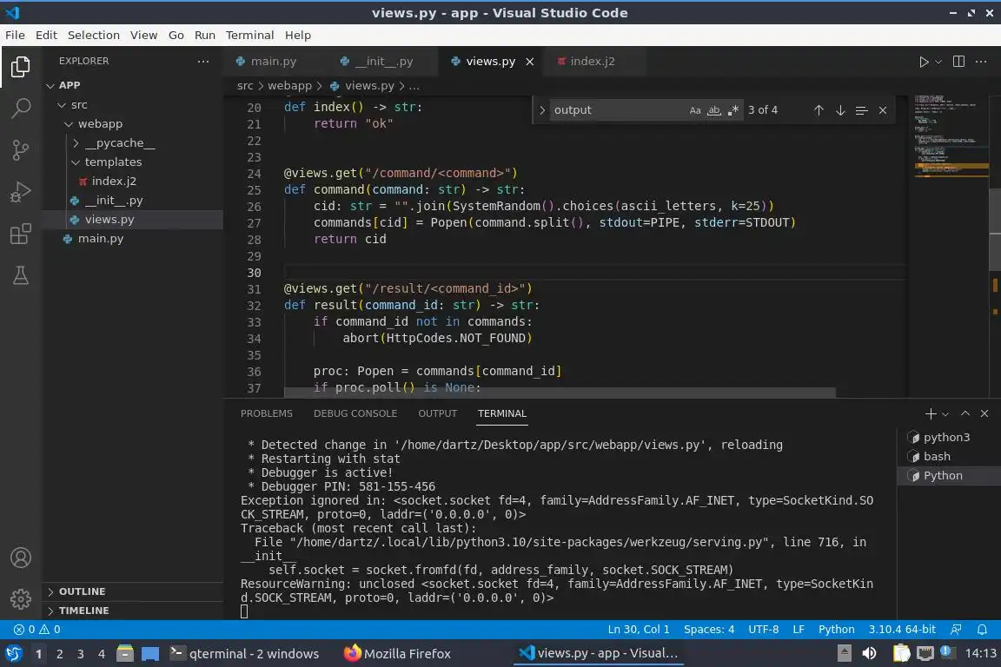
Task: Toggle Match Case in find widget
Action: tap(695, 110)
